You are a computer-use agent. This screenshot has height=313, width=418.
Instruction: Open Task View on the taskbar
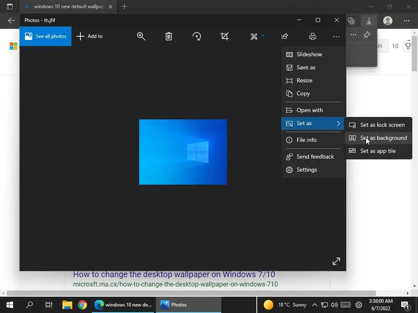[49, 305]
